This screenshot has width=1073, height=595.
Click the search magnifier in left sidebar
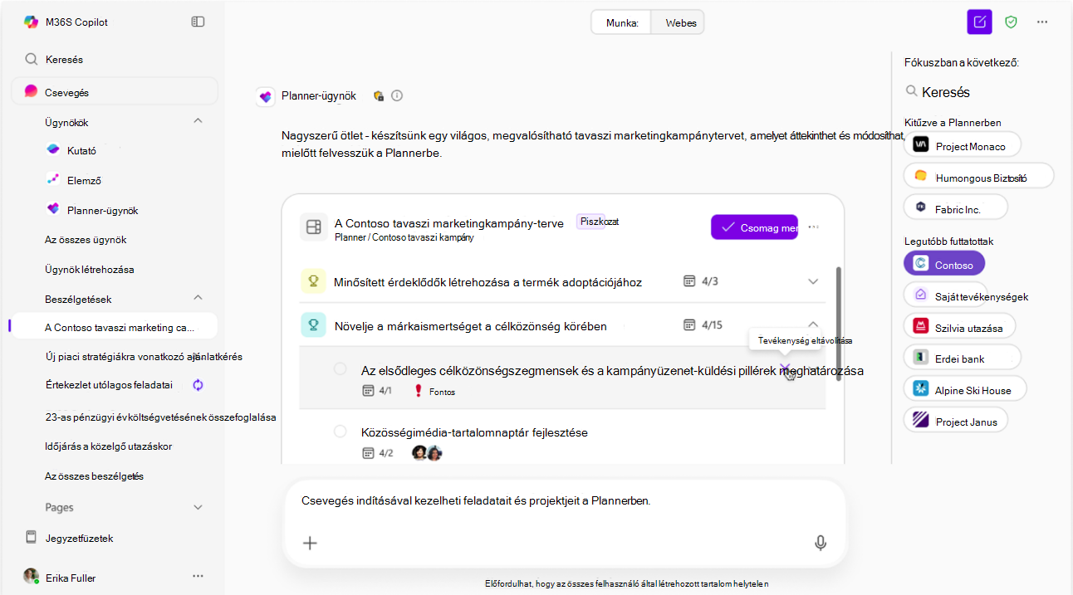32,59
